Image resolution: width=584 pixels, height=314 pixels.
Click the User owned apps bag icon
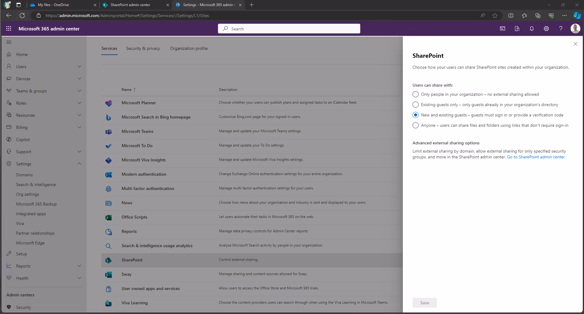(109, 289)
